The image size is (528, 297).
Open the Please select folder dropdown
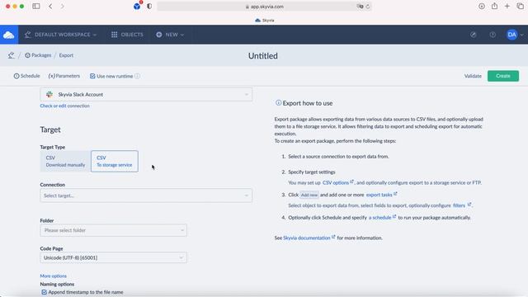114,230
